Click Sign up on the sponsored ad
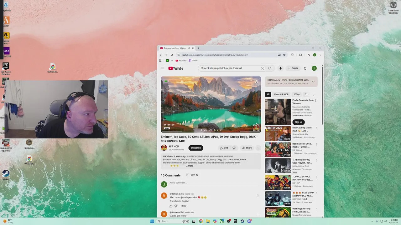Viewport: 401px width, 225px height. click(x=299, y=122)
